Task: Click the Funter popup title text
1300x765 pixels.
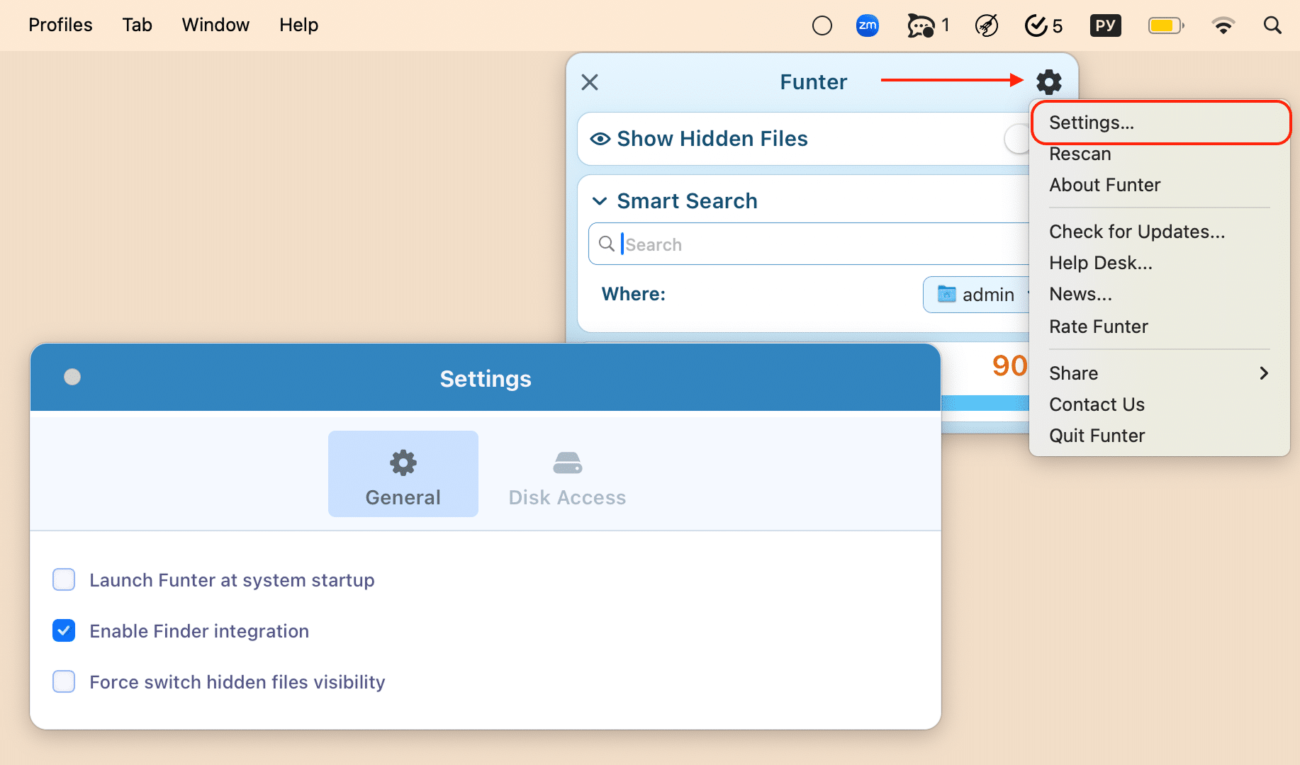Action: click(814, 82)
